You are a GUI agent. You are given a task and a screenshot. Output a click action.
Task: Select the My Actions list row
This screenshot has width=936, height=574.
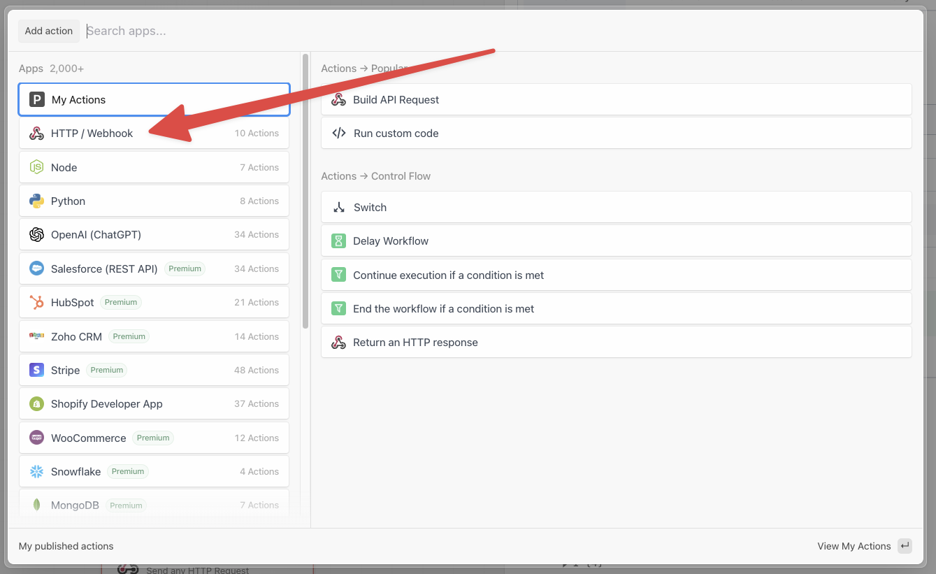[x=154, y=100]
